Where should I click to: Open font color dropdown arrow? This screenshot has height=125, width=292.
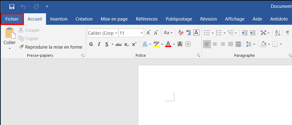(x=174, y=44)
